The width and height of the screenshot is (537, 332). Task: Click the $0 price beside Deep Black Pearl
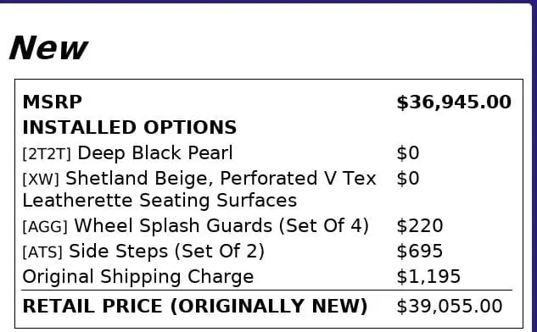click(408, 152)
